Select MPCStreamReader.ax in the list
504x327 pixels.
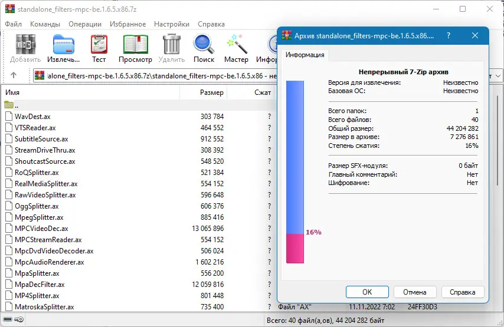(x=138, y=239)
